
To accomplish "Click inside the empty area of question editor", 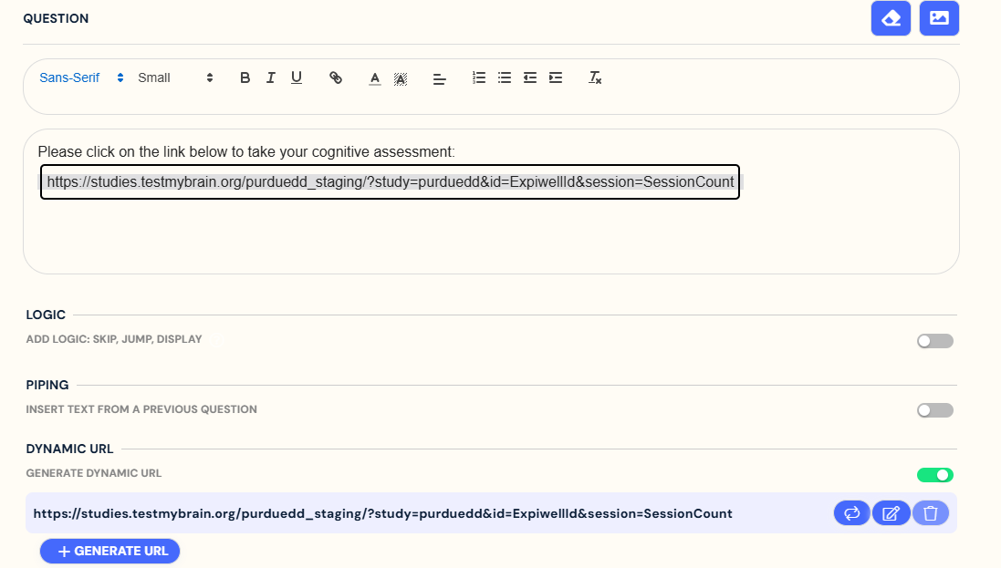I will click(x=491, y=236).
